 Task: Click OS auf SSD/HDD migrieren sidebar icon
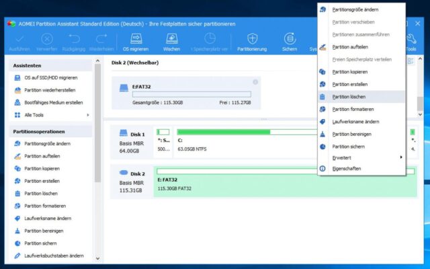point(17,78)
